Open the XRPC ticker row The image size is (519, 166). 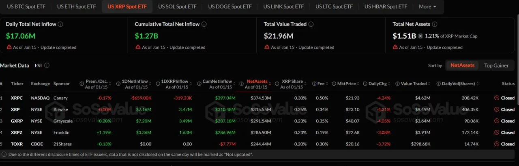(17, 98)
